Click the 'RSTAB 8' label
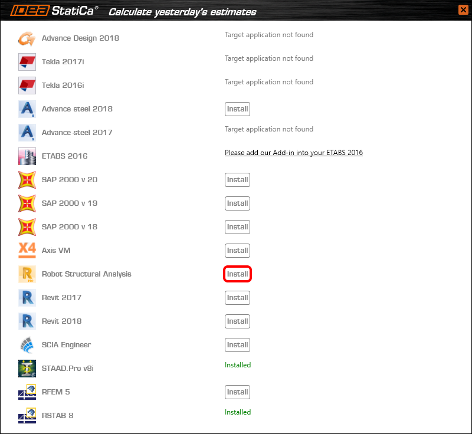 pos(57,416)
